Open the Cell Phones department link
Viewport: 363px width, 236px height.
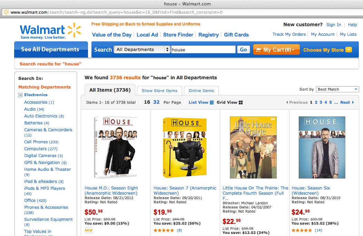coord(36,142)
